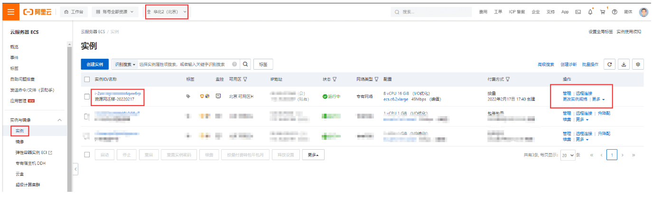Go to 事件 in sidebar
The height and width of the screenshot is (198, 652).
coord(14,57)
